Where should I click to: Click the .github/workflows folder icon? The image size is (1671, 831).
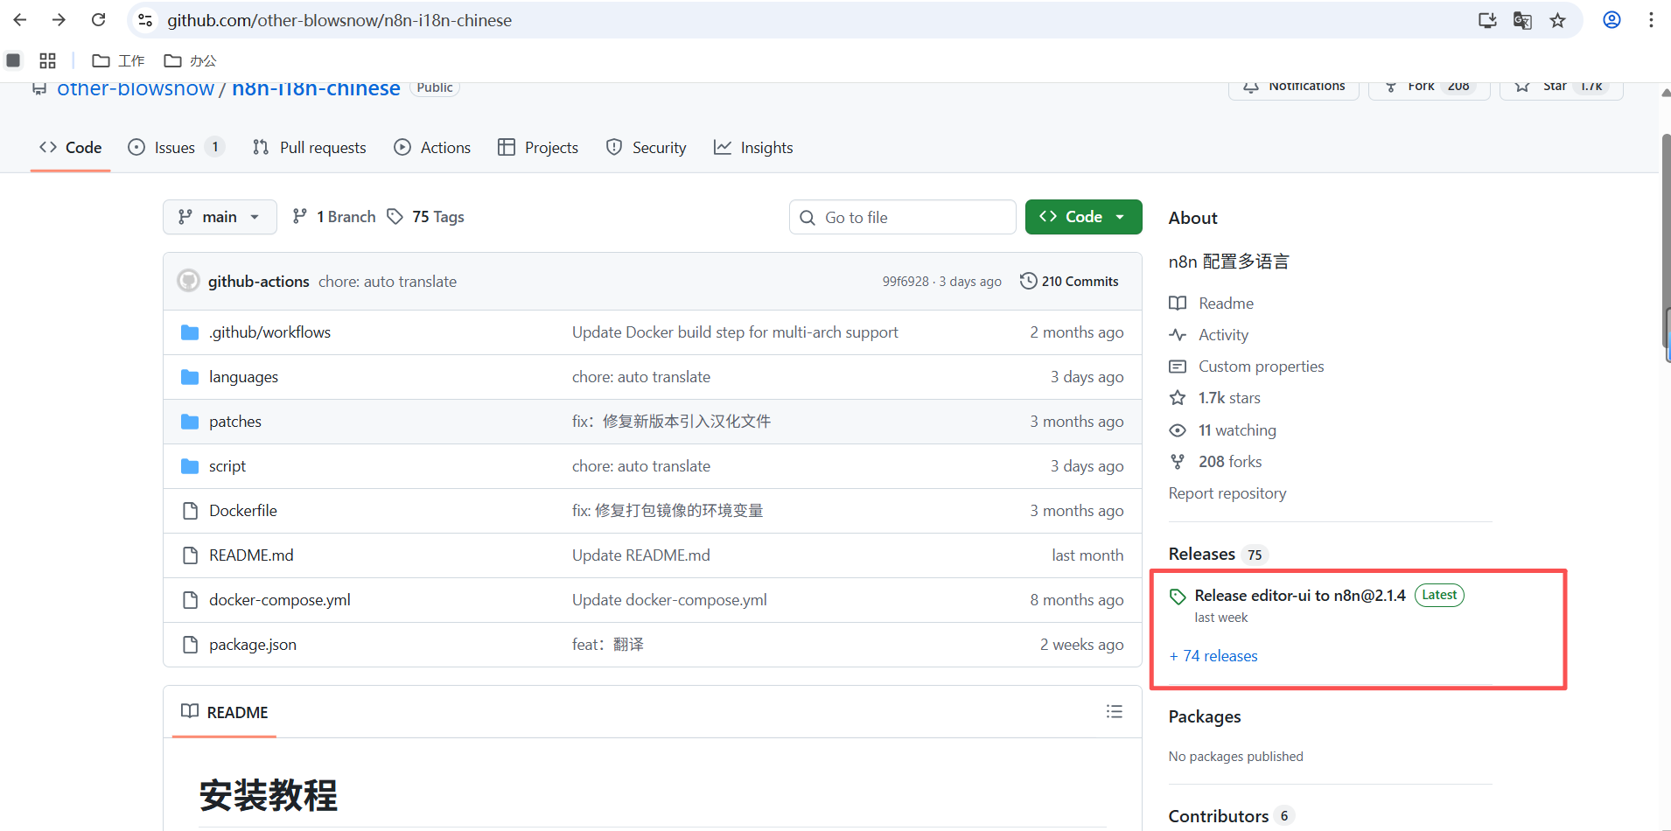click(x=190, y=332)
